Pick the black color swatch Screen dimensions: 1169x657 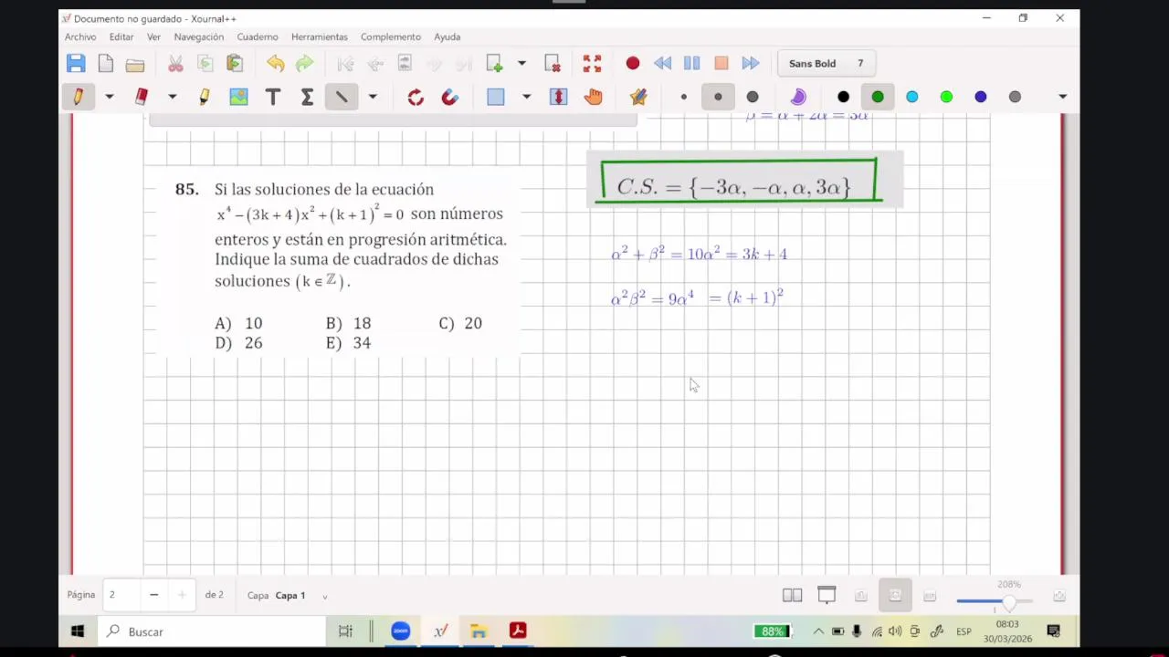click(x=843, y=97)
